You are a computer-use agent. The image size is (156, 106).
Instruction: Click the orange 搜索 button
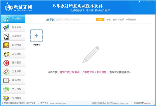pyautogui.click(x=100, y=19)
